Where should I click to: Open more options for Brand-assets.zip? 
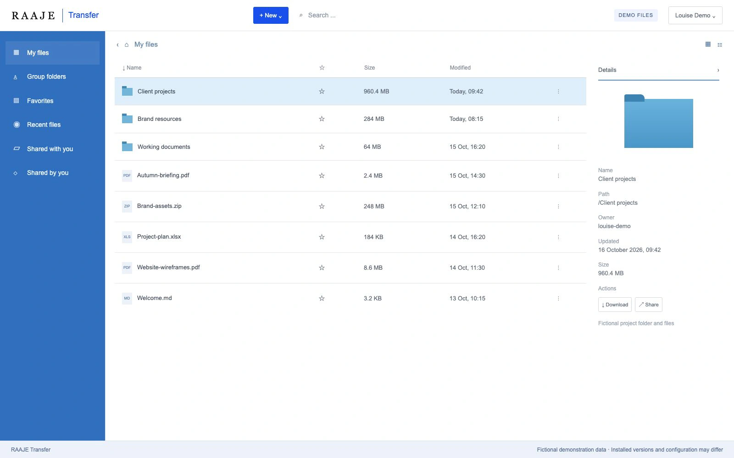[558, 207]
